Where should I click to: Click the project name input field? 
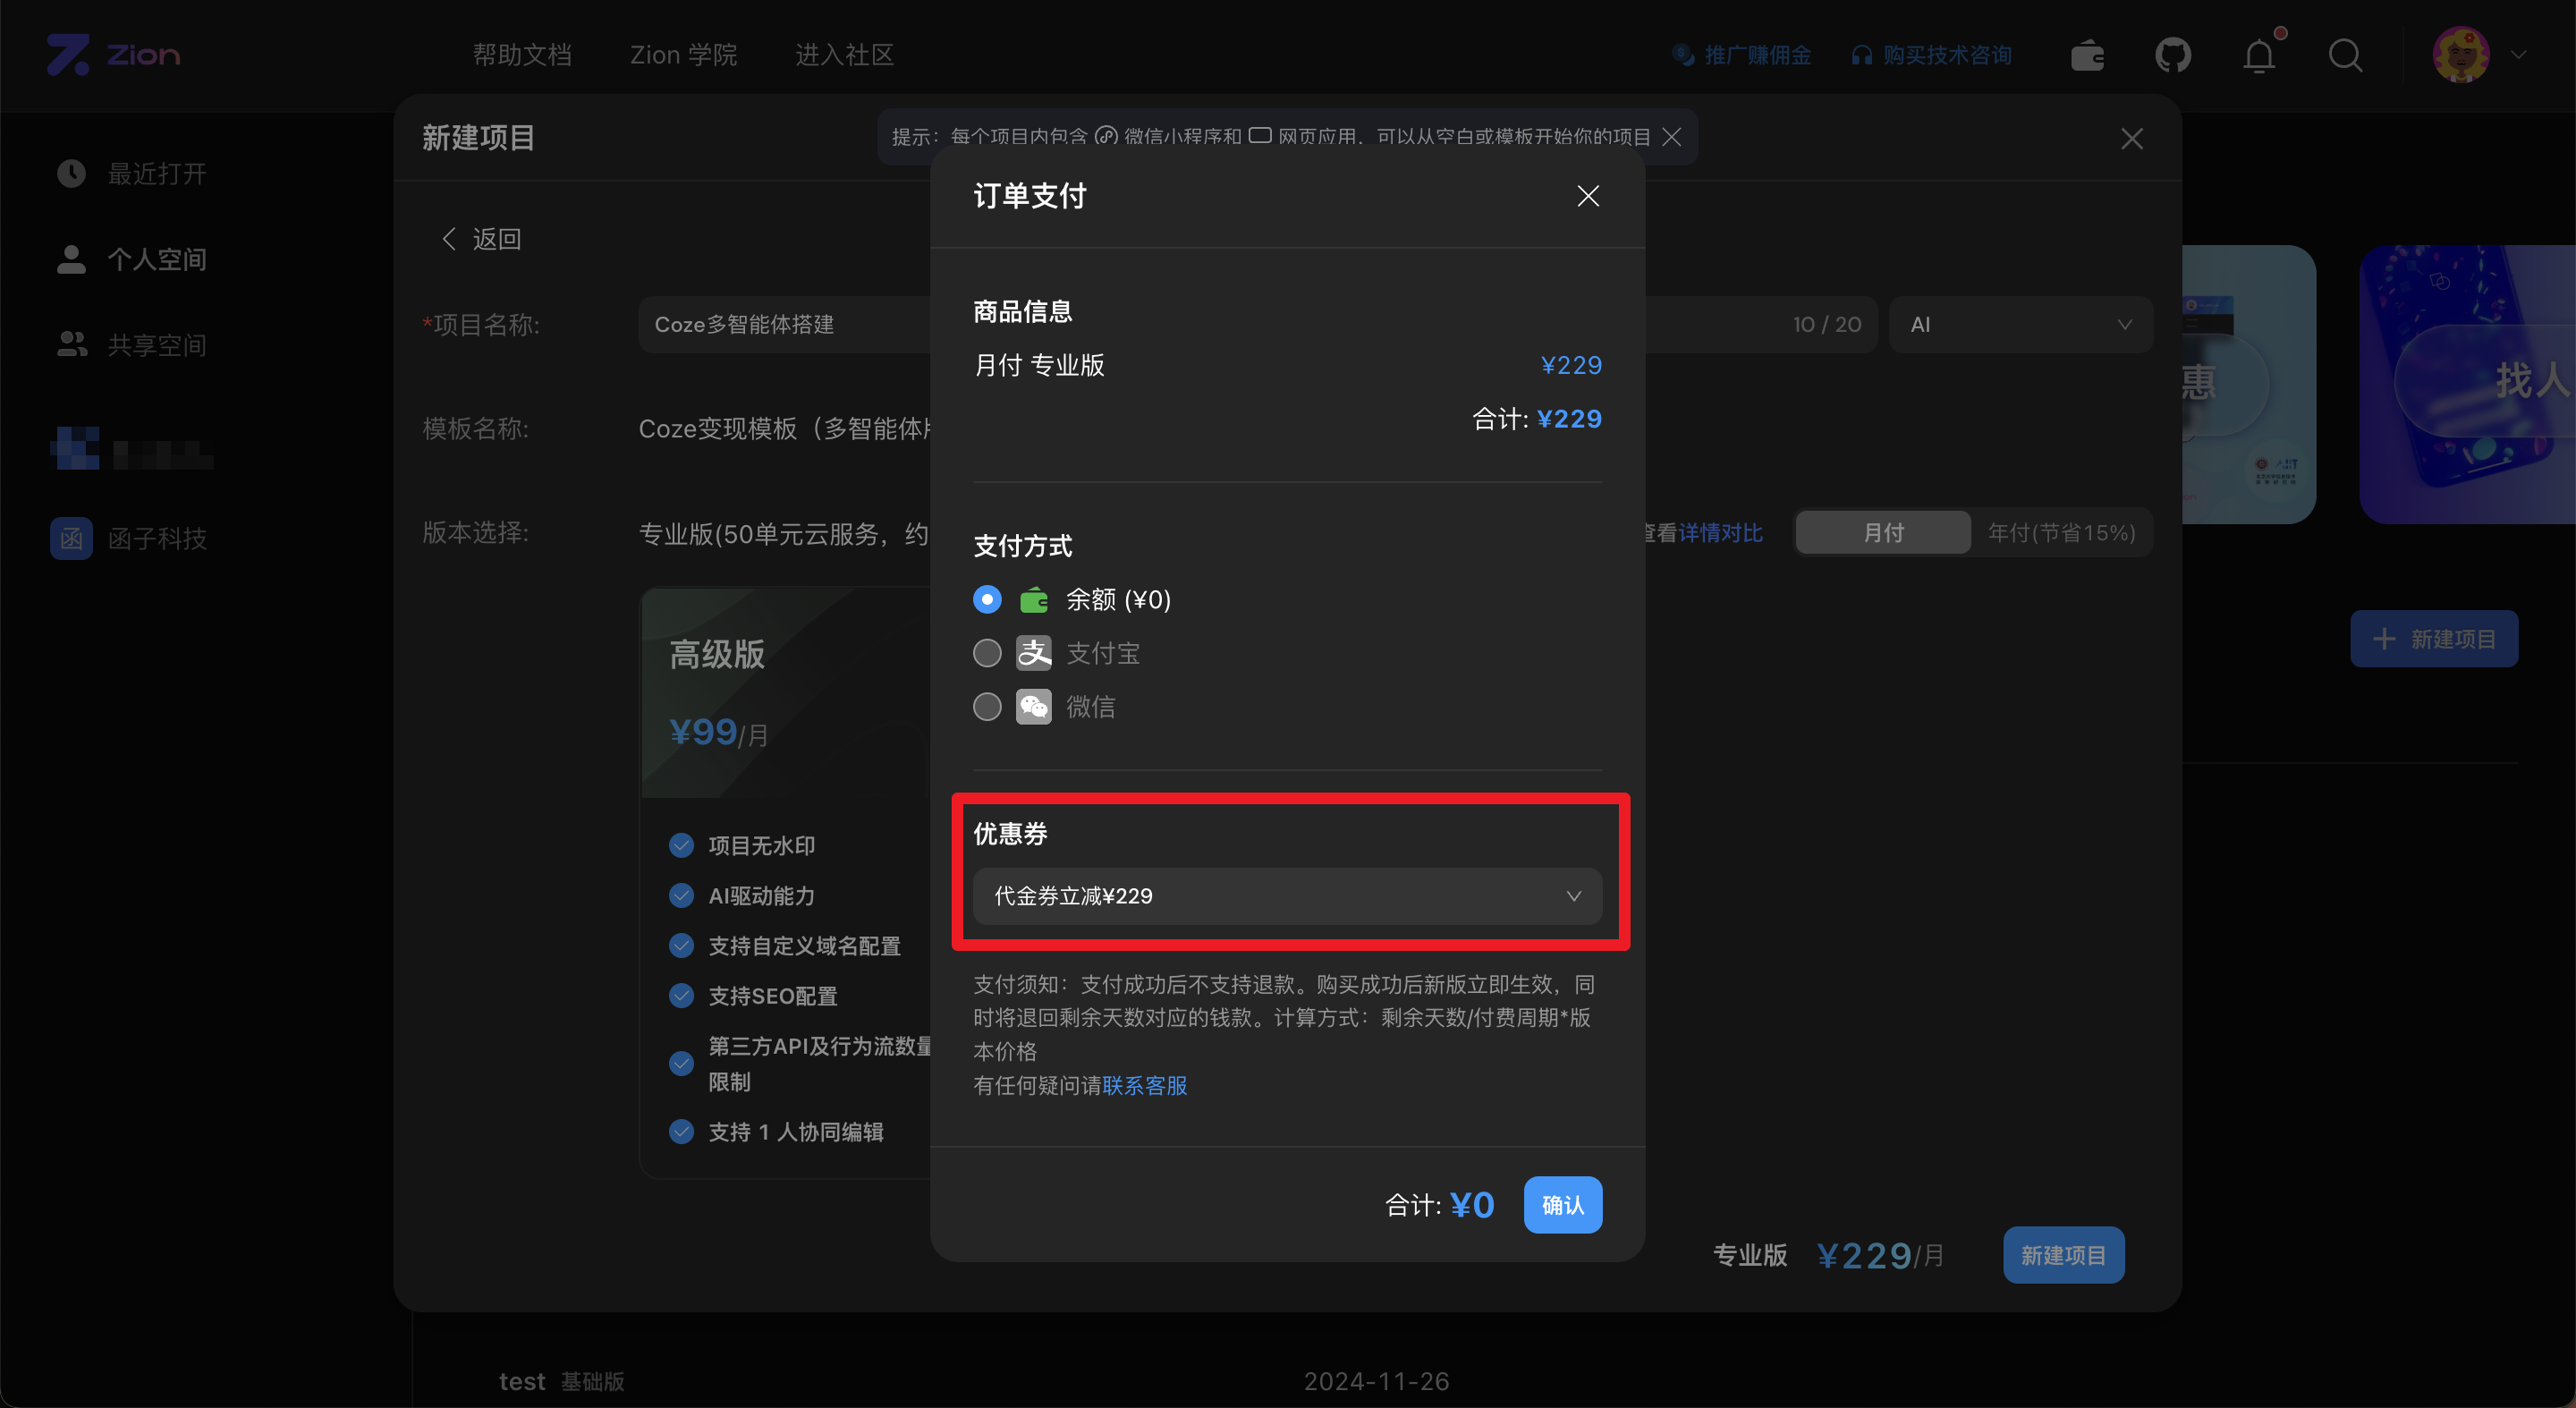pos(785,325)
